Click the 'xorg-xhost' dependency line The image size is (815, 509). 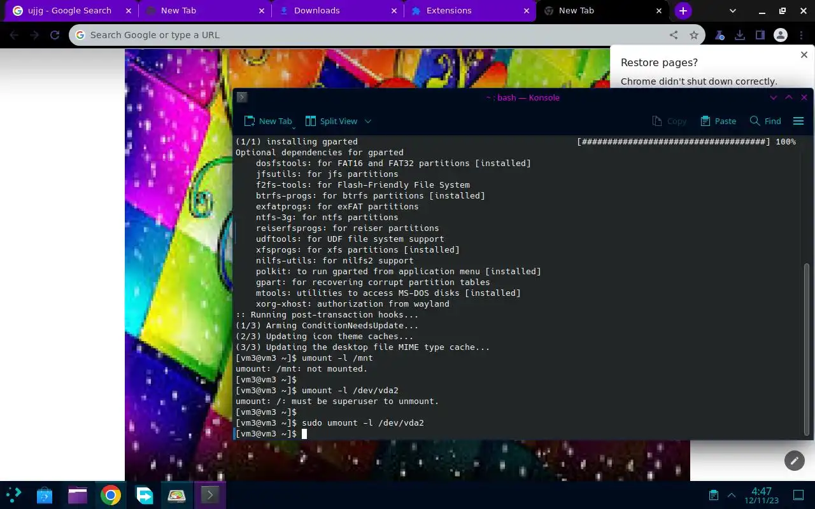tap(353, 304)
